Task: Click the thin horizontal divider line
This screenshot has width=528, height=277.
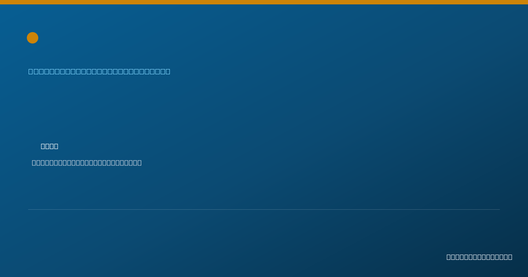Action: 264,209
